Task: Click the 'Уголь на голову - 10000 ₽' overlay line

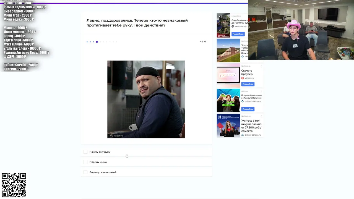Action: click(x=22, y=48)
